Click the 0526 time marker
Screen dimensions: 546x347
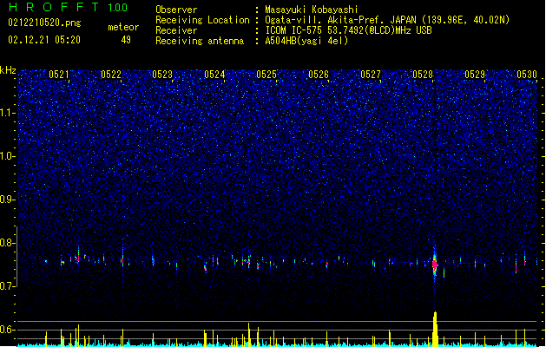point(319,75)
